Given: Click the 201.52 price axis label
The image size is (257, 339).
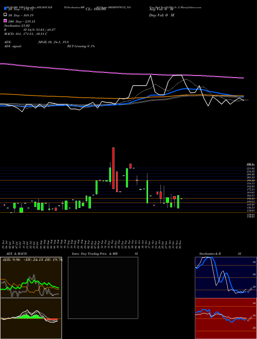Looking at the screenshot, I should [250, 177].
